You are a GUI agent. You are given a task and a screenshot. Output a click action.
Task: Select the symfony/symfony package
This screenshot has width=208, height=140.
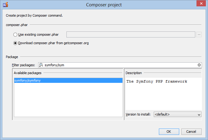(x=68, y=80)
